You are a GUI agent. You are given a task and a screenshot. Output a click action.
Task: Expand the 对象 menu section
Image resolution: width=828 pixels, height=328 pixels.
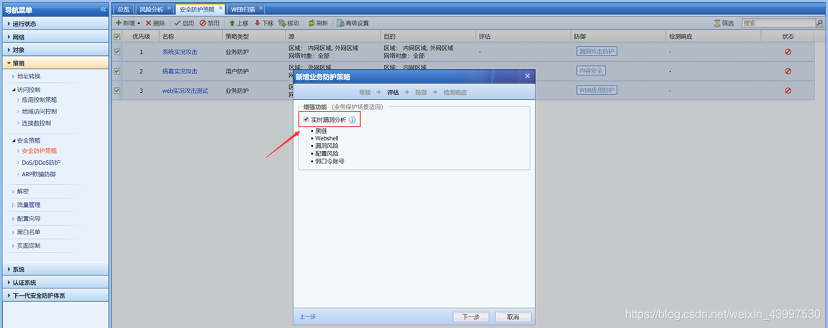(55, 50)
